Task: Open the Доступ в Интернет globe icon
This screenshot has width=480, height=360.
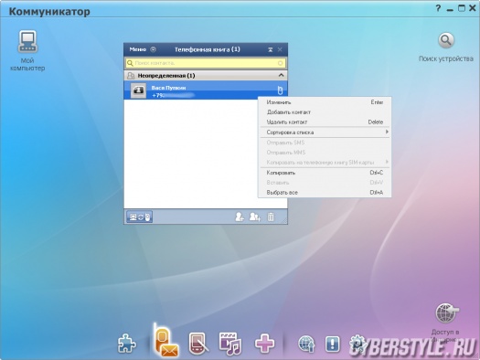Action: coord(447,313)
